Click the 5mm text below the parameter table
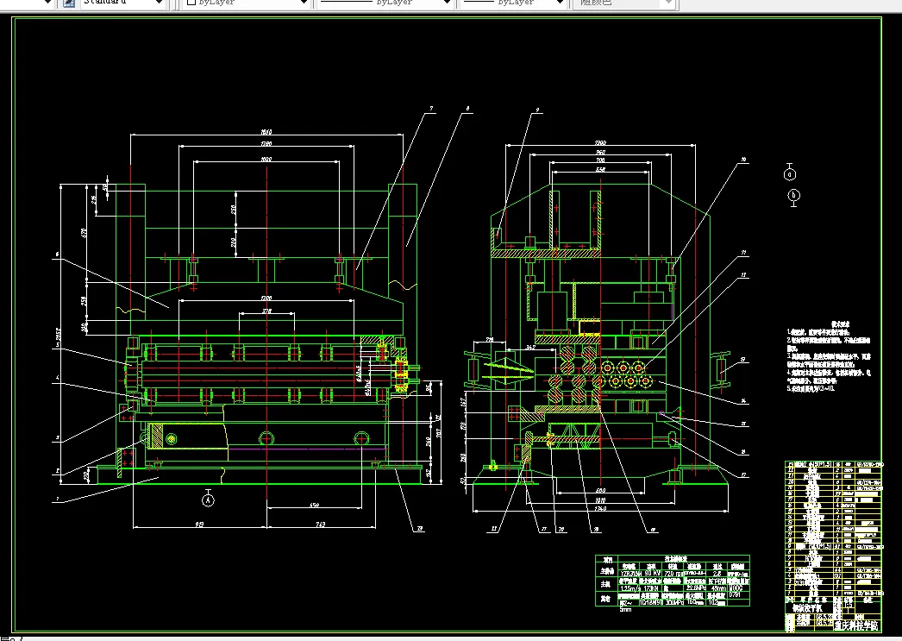This screenshot has height=641, width=902. (x=625, y=610)
